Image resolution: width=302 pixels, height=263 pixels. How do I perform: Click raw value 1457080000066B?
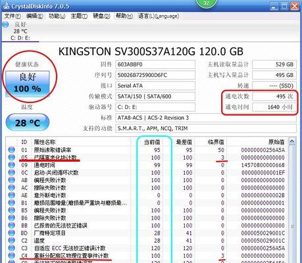pyautogui.click(x=263, y=165)
